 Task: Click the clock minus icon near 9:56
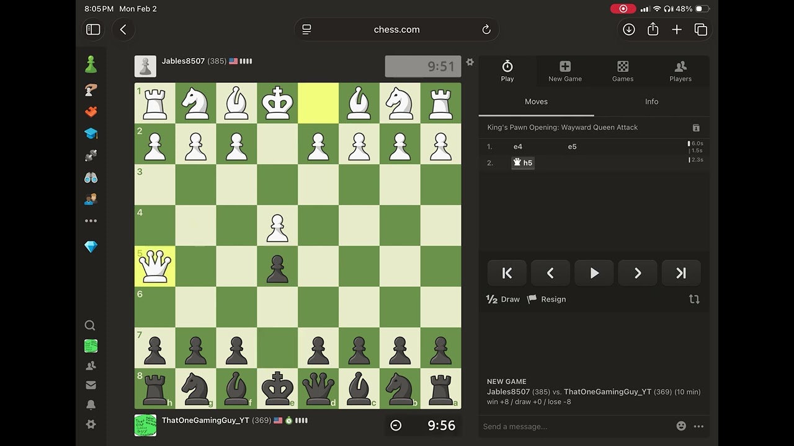tap(396, 425)
